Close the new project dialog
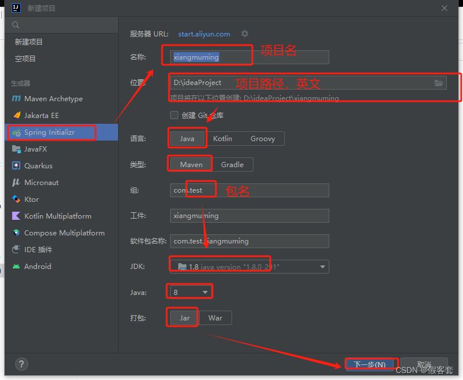This screenshot has height=380, width=463. (444, 8)
